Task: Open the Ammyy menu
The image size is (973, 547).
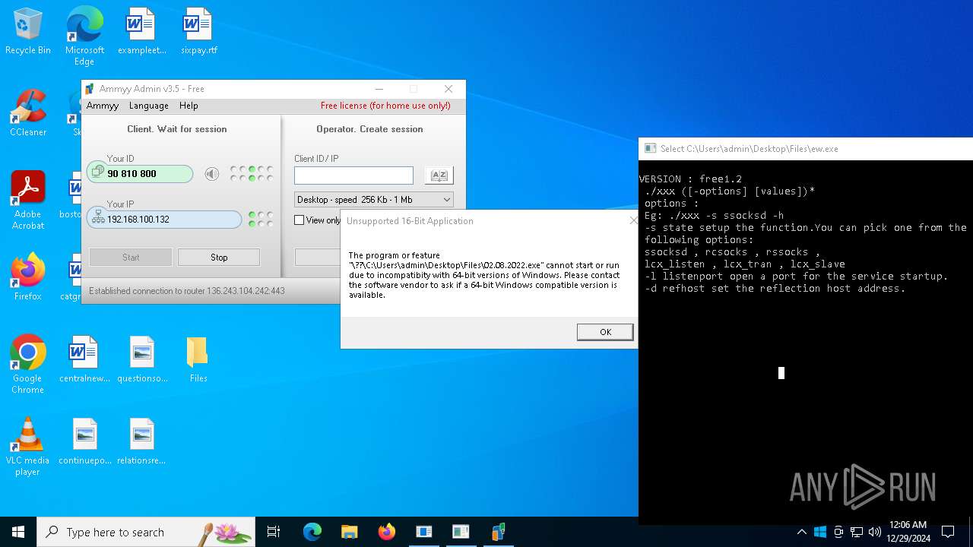Action: [x=103, y=106]
